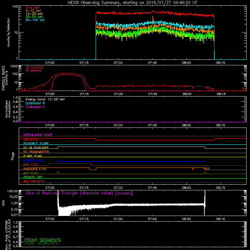This screenshot has width=250, height=250.
Task: Click the ATTENUATOR_STATE flag label
Action: click(38, 135)
